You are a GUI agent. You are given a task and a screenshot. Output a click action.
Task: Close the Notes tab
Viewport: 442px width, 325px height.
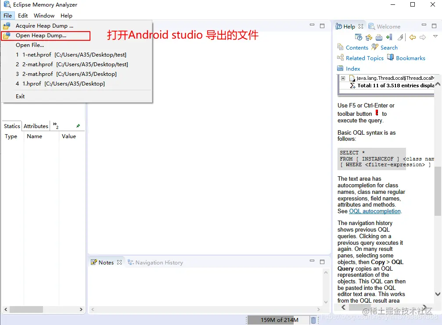(119, 262)
